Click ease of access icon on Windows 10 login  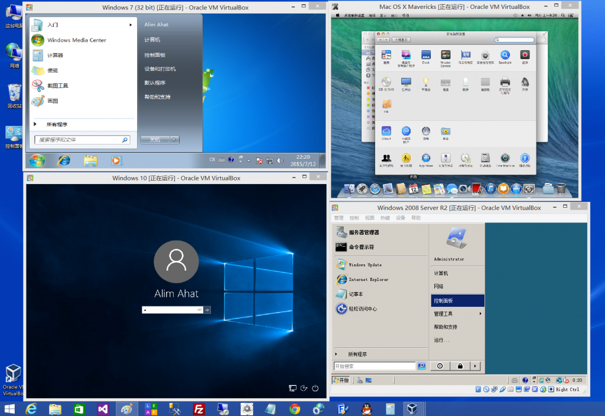coord(304,388)
